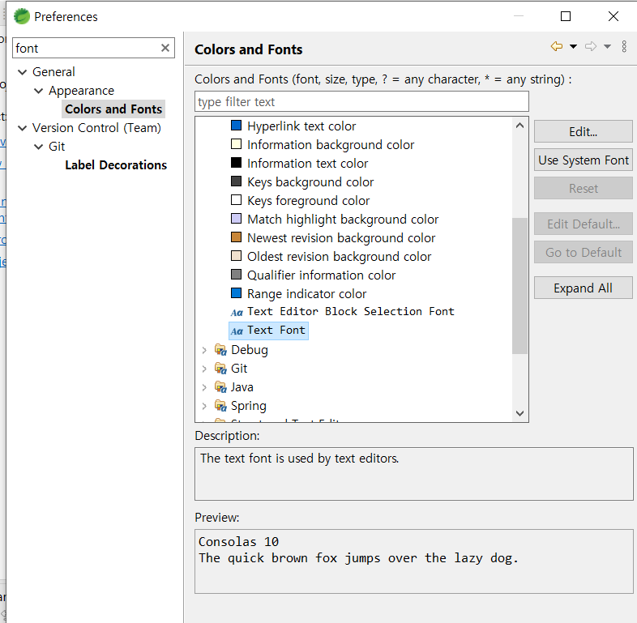Collapse the Version Control (Team) tree node
Viewport: 637px width, 623px height.
[23, 128]
